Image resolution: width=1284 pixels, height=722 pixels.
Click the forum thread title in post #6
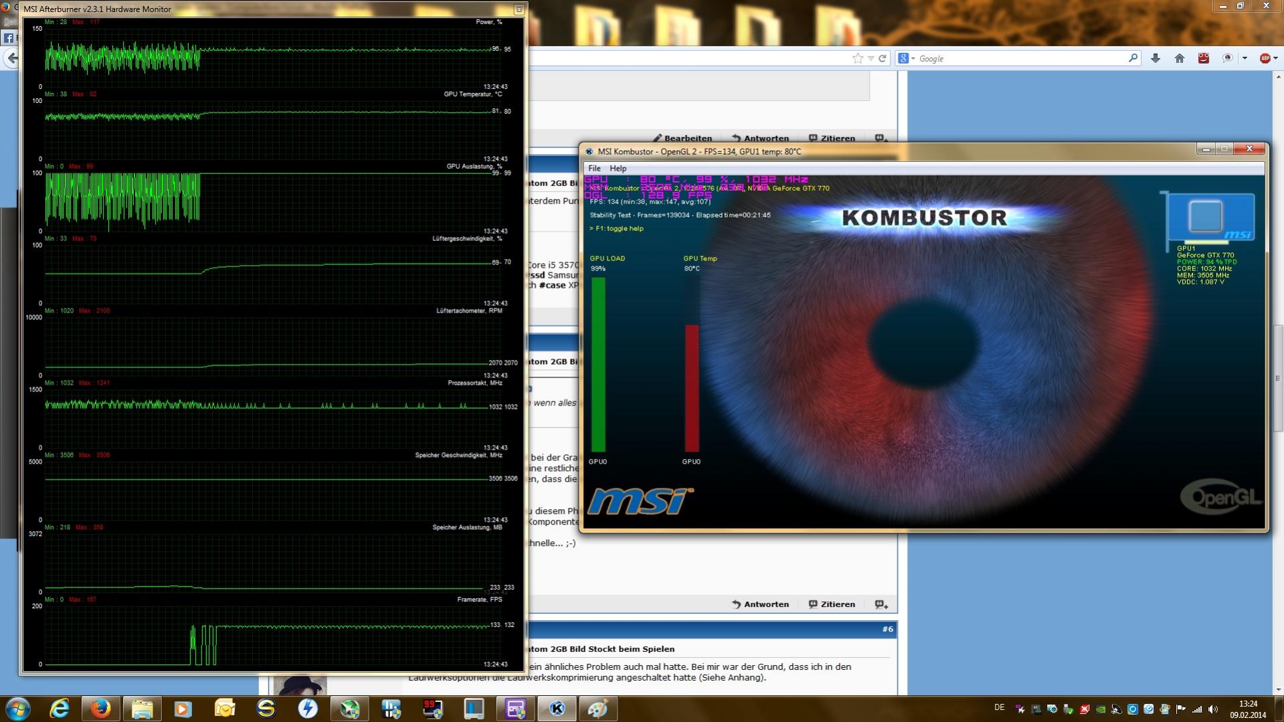coord(602,649)
